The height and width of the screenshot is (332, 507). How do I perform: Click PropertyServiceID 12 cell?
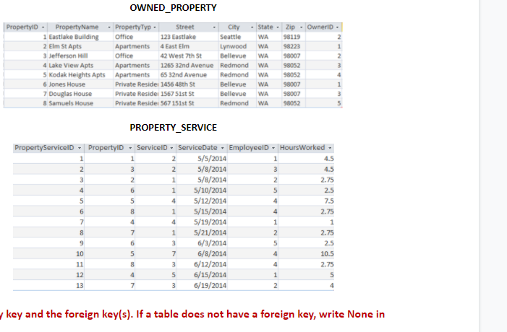(x=48, y=275)
